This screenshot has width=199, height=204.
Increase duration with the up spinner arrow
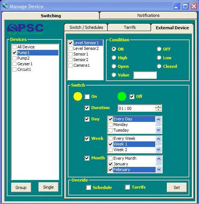coord(158,106)
